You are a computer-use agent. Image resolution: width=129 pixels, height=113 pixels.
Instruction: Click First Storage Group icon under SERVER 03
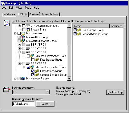coord(37,60)
